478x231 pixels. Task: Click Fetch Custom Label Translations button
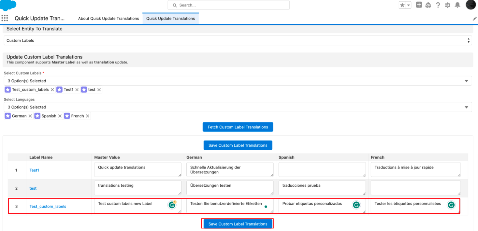[x=238, y=127]
